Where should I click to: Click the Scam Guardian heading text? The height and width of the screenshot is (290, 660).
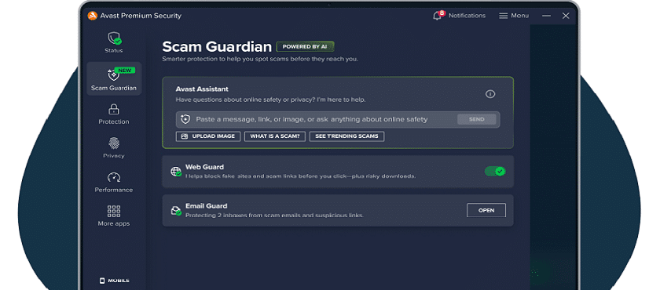click(217, 46)
